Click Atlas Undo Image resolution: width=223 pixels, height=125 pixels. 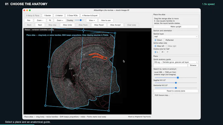(67, 25)
